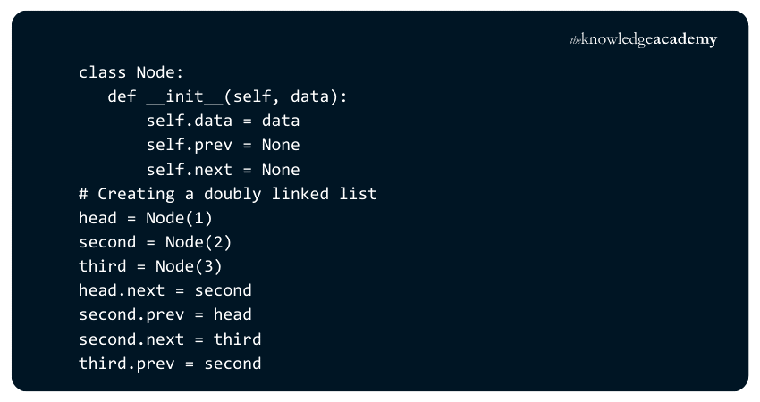Click the 'Node(3)' call
Image resolution: width=760 pixels, height=402 pixels.
[x=189, y=266]
